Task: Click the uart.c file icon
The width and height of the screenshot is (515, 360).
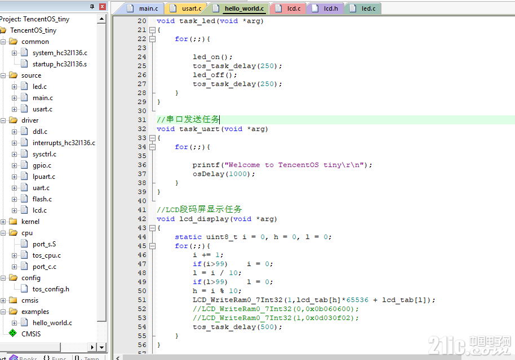Action: click(x=24, y=187)
